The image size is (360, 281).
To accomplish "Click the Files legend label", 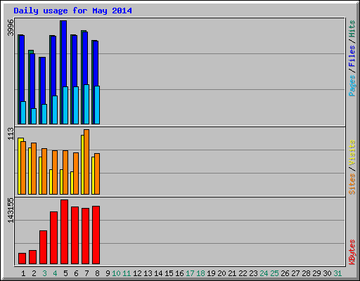I will [x=352, y=55].
